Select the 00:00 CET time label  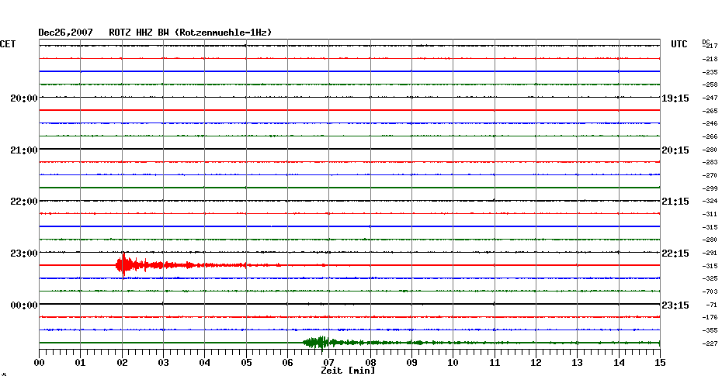point(24,305)
